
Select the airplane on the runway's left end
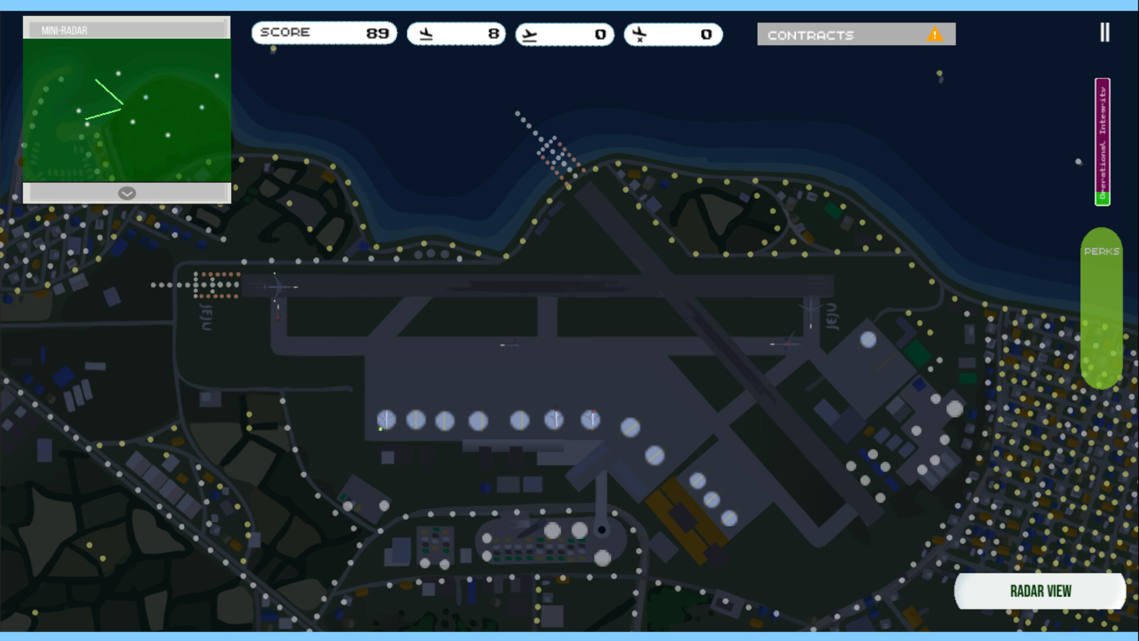(278, 286)
